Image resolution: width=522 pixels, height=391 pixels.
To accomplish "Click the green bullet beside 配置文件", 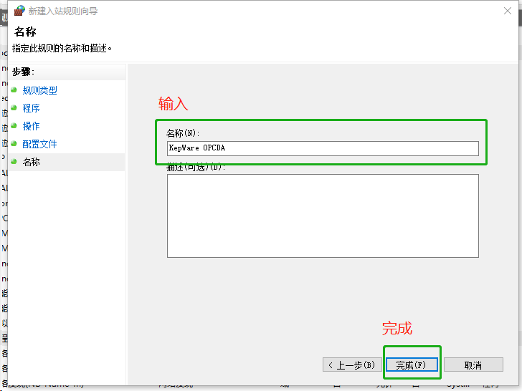I will (14, 144).
